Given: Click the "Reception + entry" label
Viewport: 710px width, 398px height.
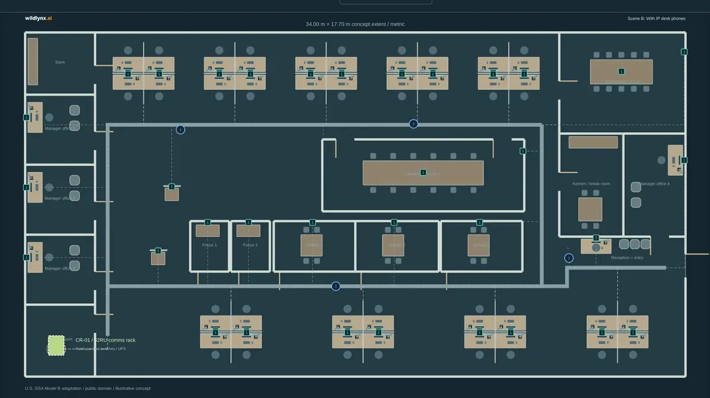Looking at the screenshot, I should click(627, 258).
